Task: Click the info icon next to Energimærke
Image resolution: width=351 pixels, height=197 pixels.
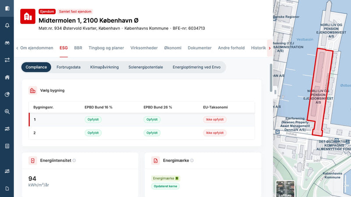Action: [x=192, y=160]
